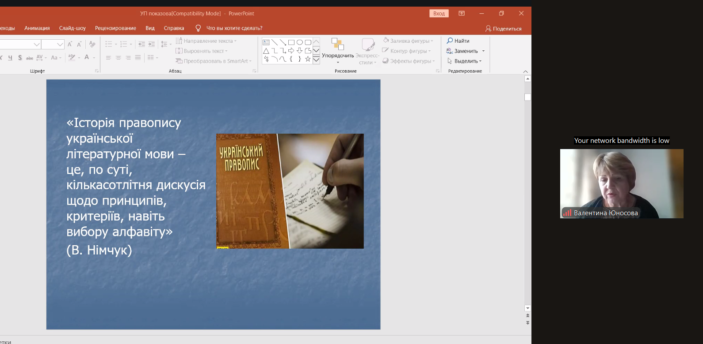
Task: Switch to the Рецензирование tab
Action: click(x=115, y=28)
